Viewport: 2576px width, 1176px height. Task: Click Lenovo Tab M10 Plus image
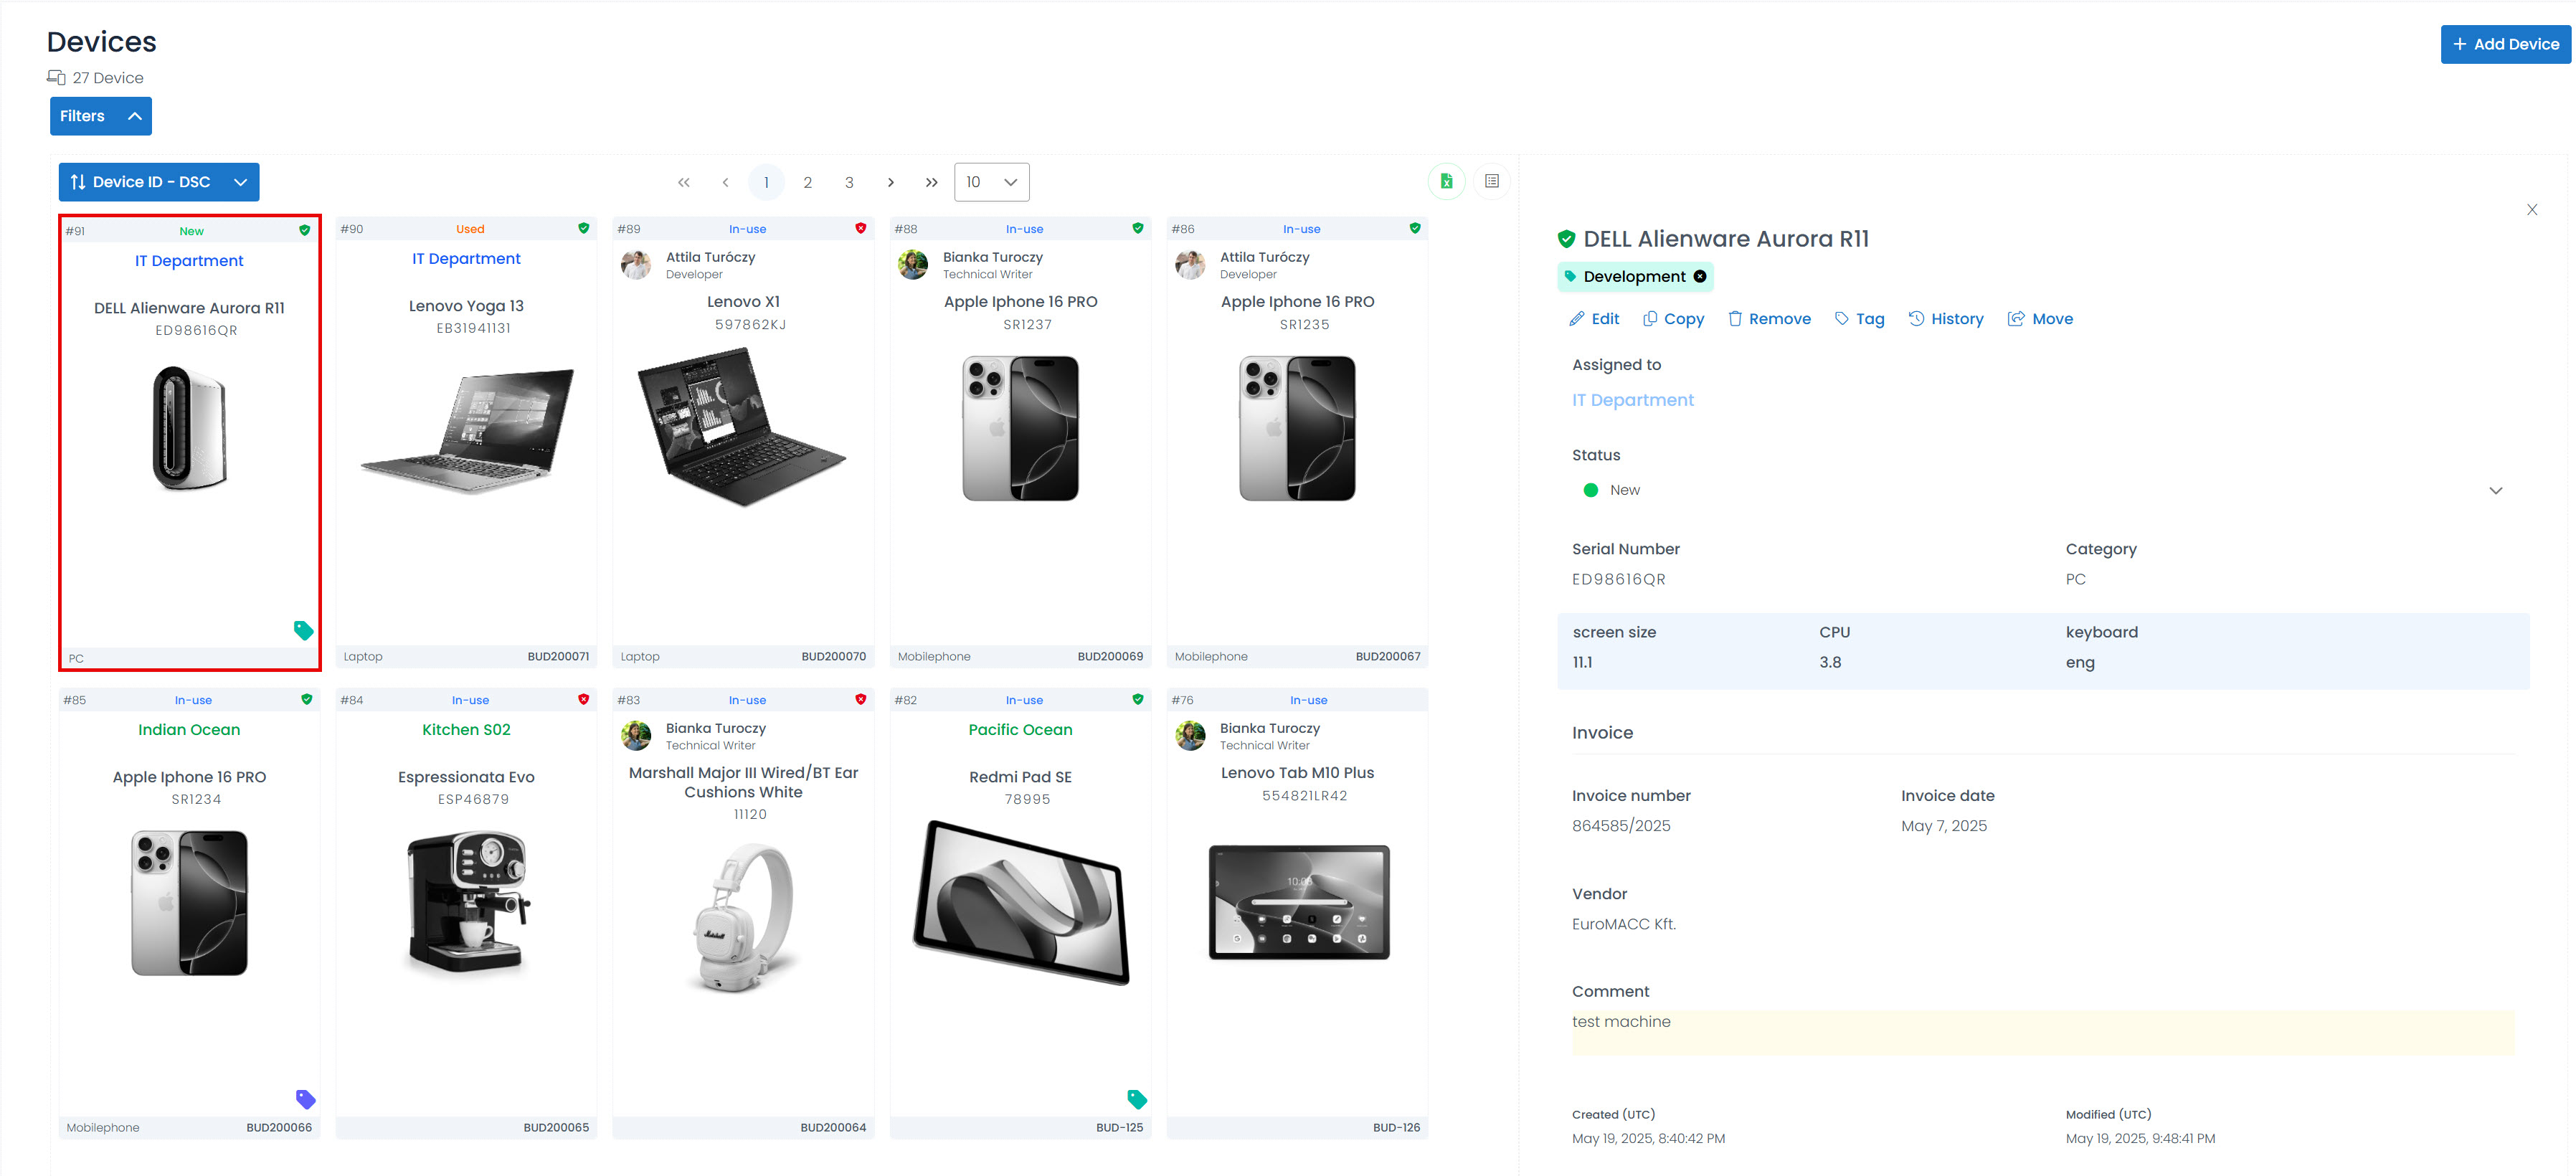[x=1298, y=902]
